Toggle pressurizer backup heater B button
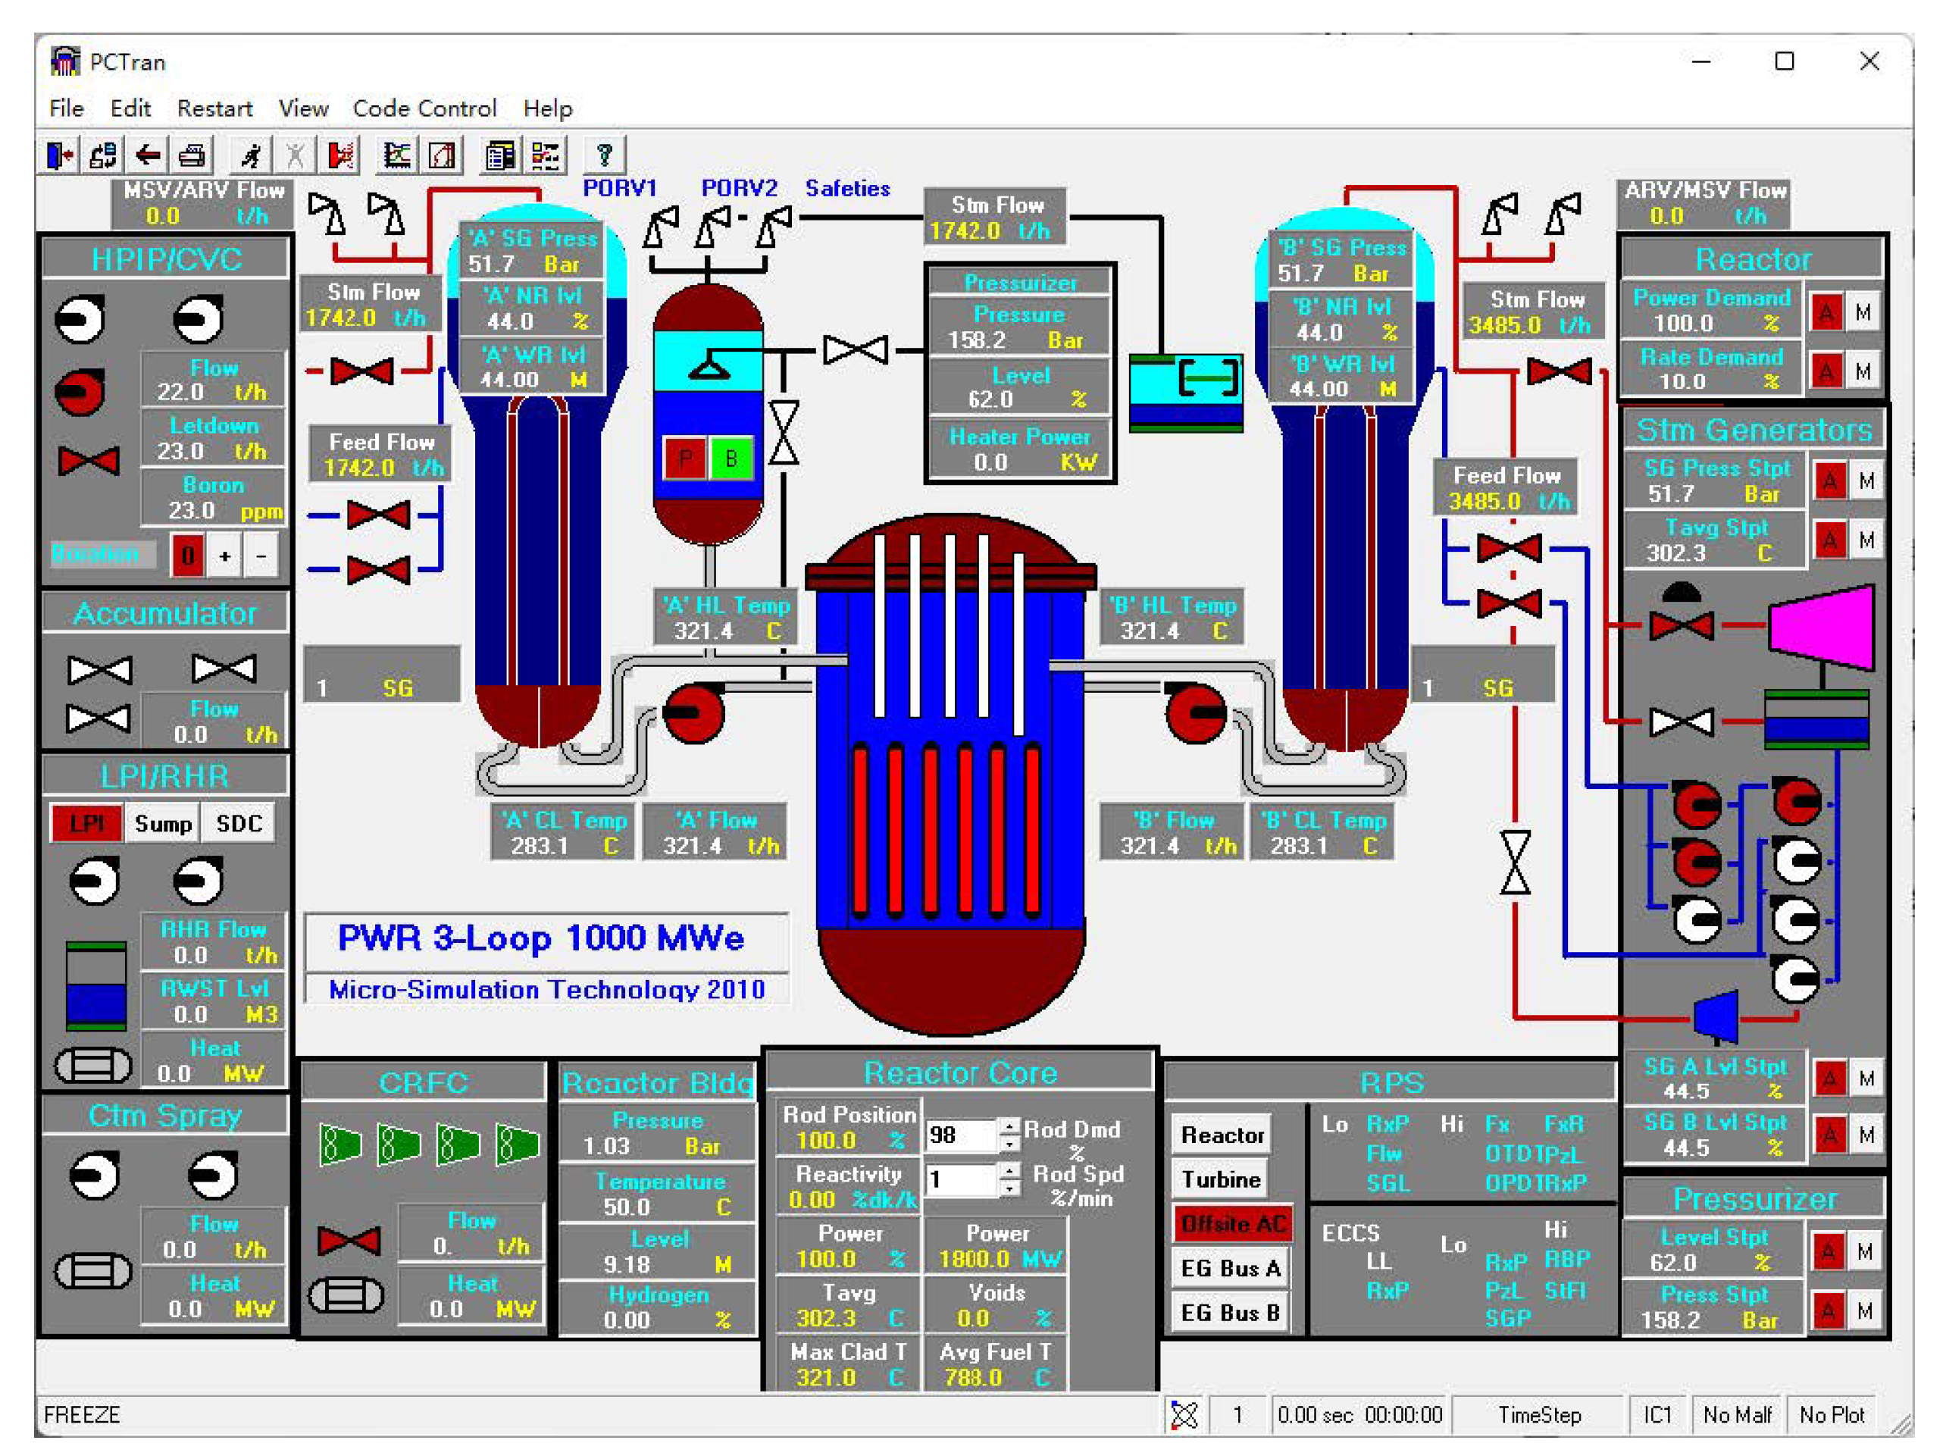The image size is (1946, 1456). click(x=731, y=459)
